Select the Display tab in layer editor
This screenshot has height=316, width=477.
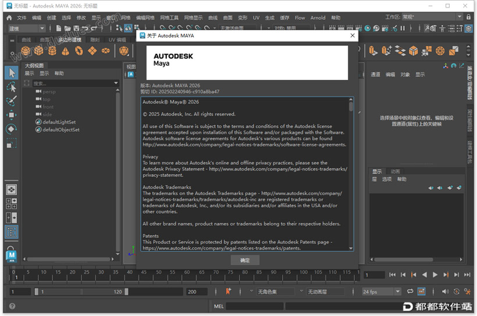[x=377, y=171]
